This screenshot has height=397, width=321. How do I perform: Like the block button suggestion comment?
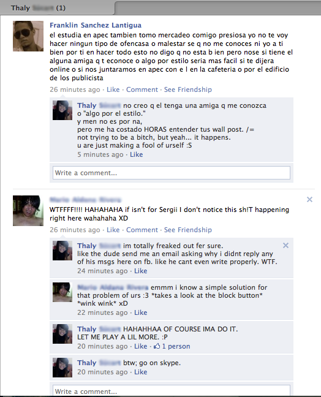140,312
